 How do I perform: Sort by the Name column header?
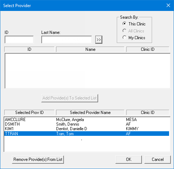click(90, 49)
